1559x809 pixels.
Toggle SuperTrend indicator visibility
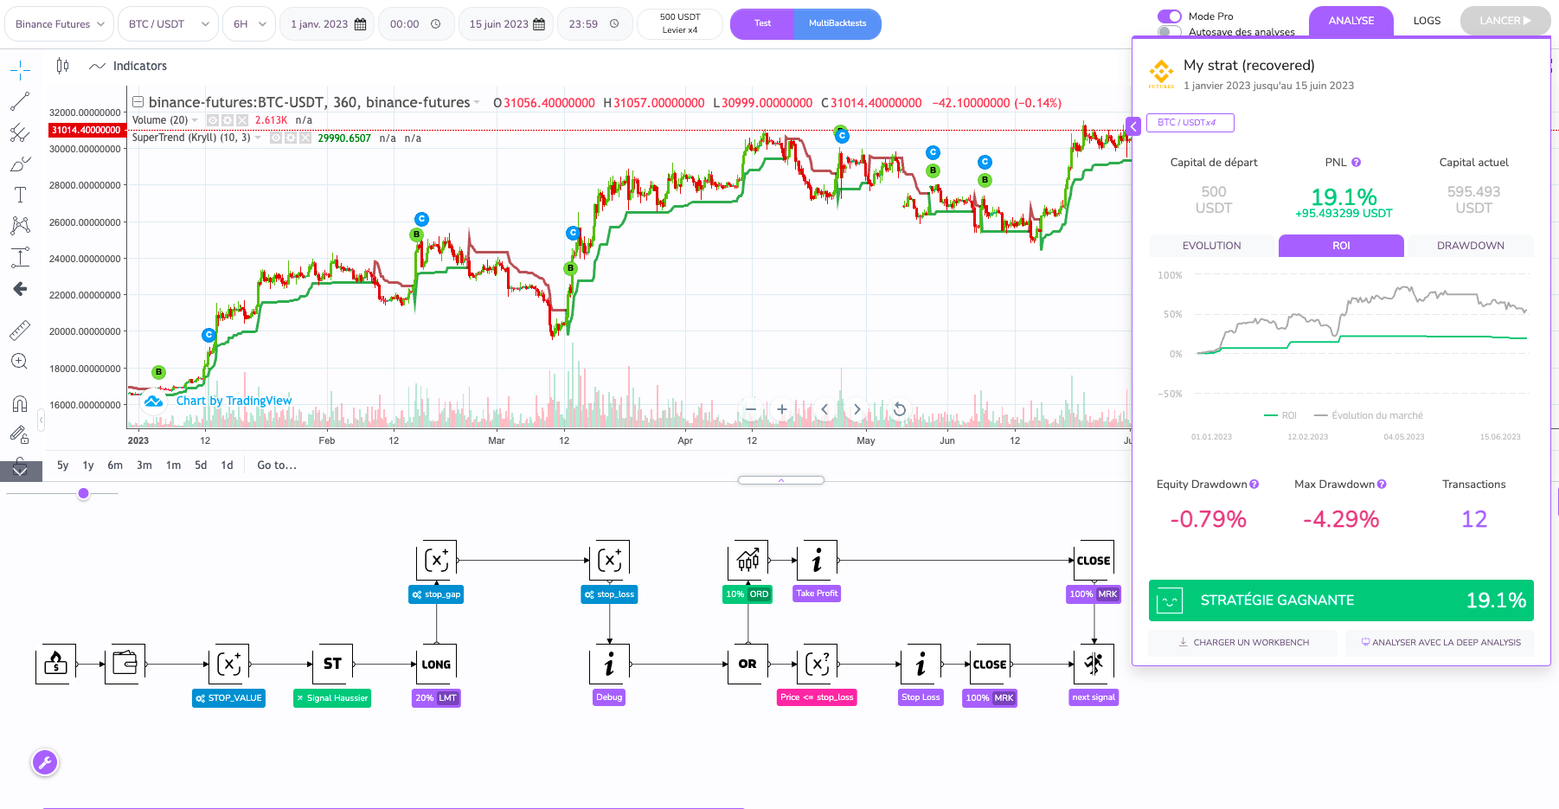point(276,138)
